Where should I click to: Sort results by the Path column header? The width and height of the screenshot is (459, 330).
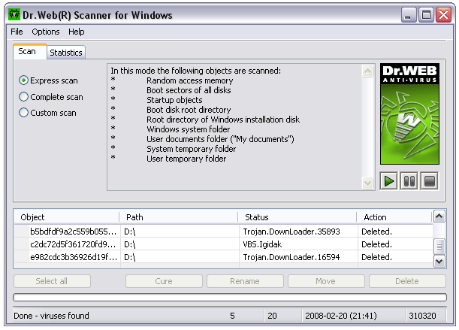[x=179, y=217]
